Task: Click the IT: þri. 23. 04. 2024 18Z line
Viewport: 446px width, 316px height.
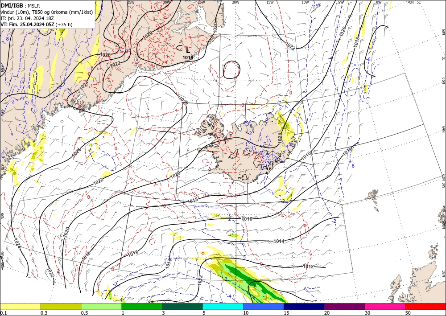Action: [28, 18]
